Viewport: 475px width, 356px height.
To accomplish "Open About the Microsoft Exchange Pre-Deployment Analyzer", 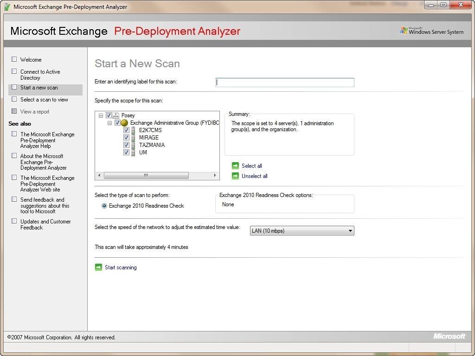I will tap(43, 162).
